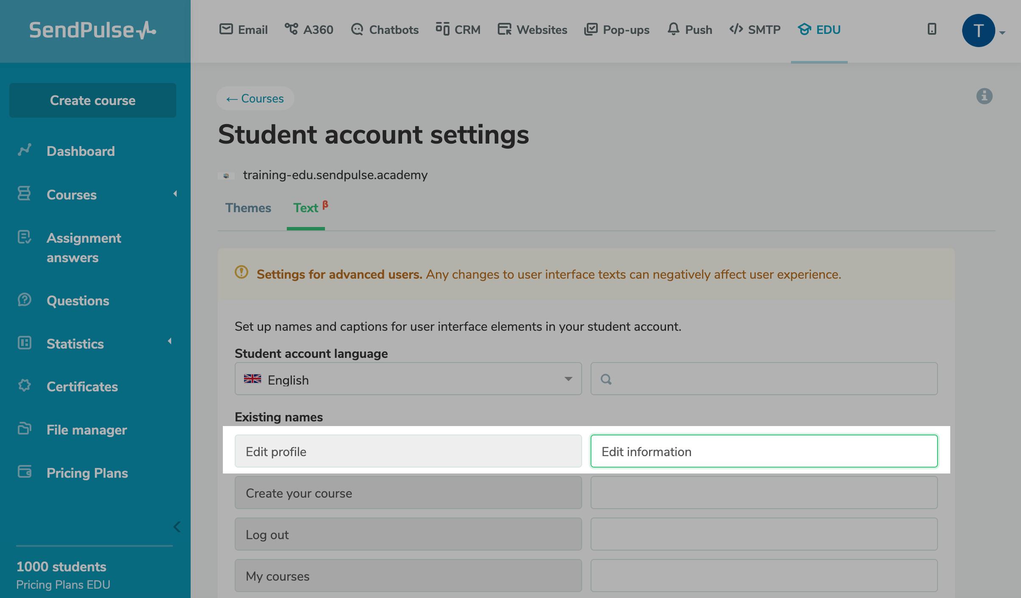The width and height of the screenshot is (1021, 598).
Task: Open the Websites builder icon
Action: 505,29
